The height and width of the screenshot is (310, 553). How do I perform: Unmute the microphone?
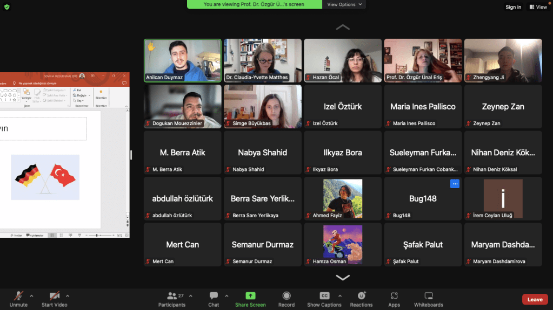18,296
